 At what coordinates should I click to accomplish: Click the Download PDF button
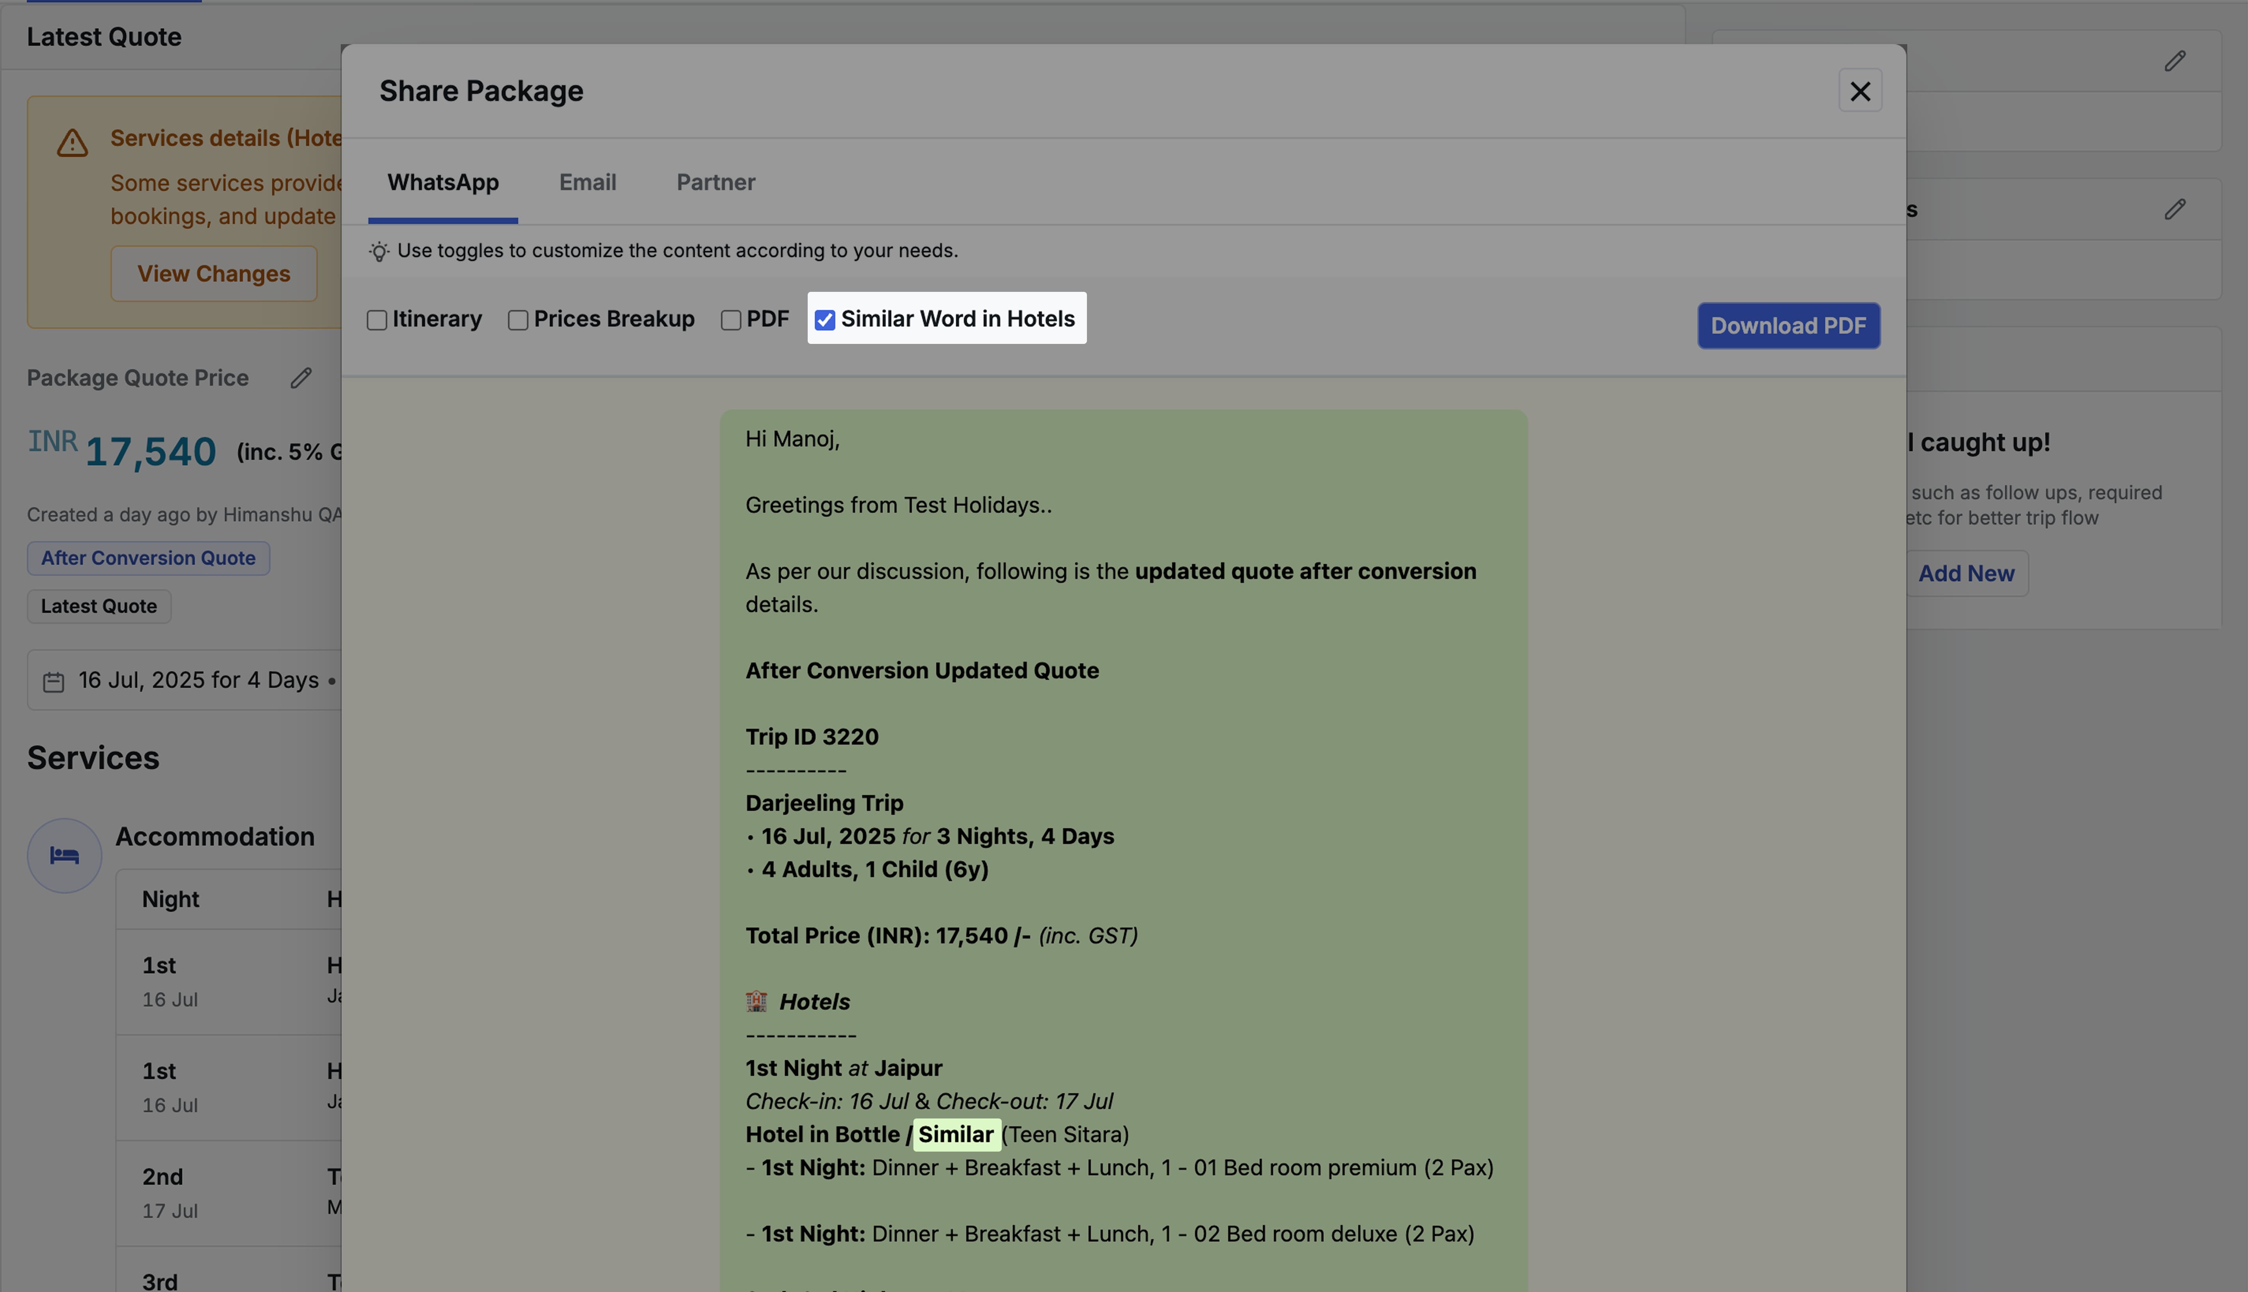coord(1789,326)
